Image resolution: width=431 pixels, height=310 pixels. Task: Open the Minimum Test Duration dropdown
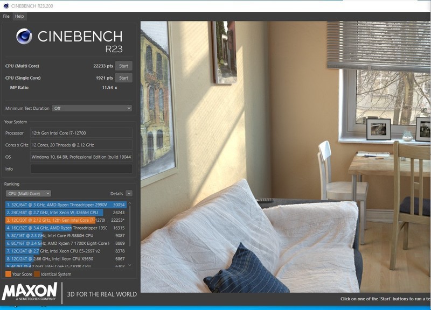point(92,108)
